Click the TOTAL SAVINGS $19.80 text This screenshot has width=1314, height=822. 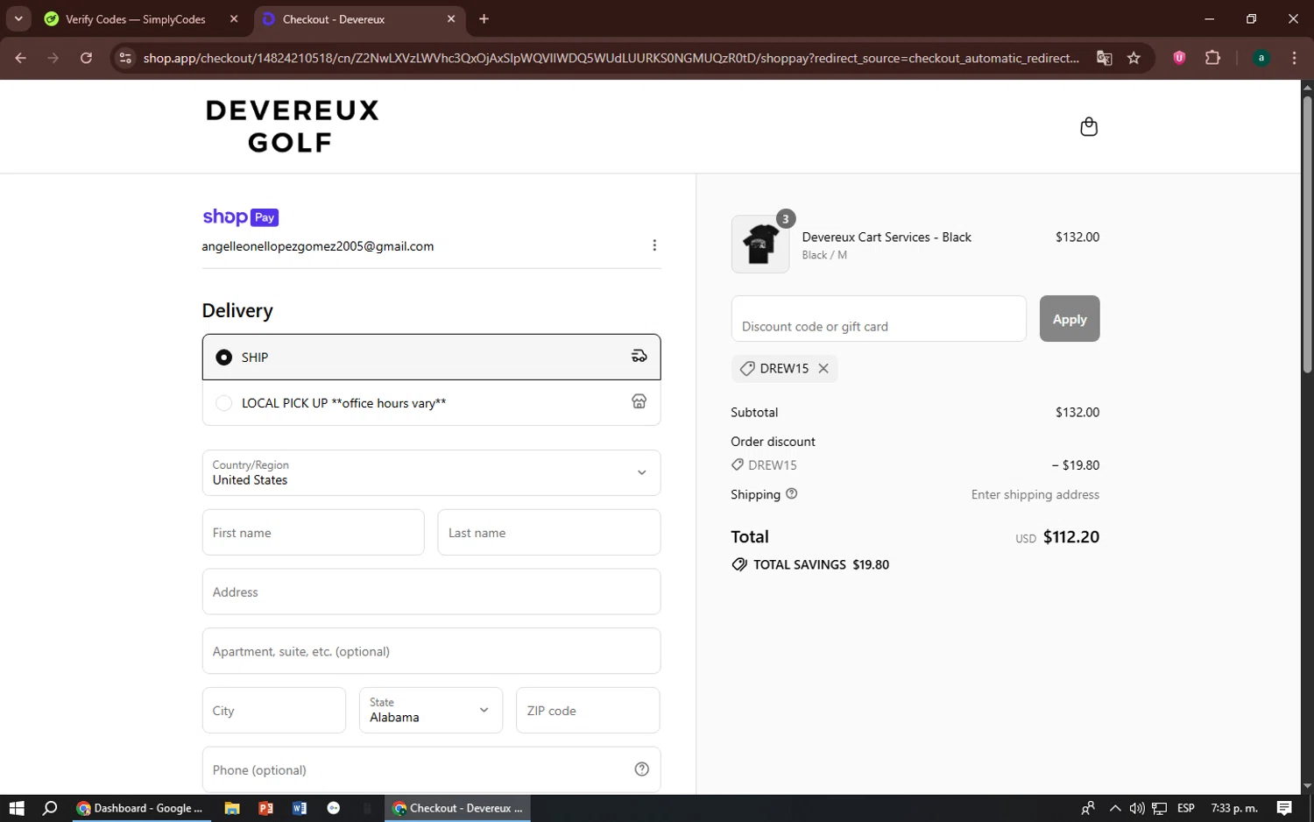pyautogui.click(x=821, y=564)
